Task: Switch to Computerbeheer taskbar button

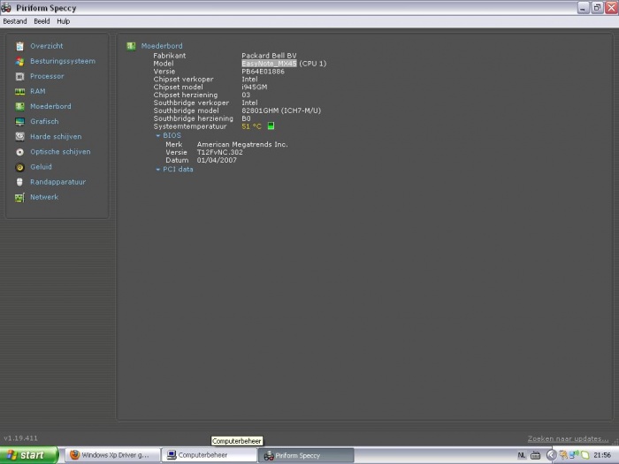Action: pos(210,455)
